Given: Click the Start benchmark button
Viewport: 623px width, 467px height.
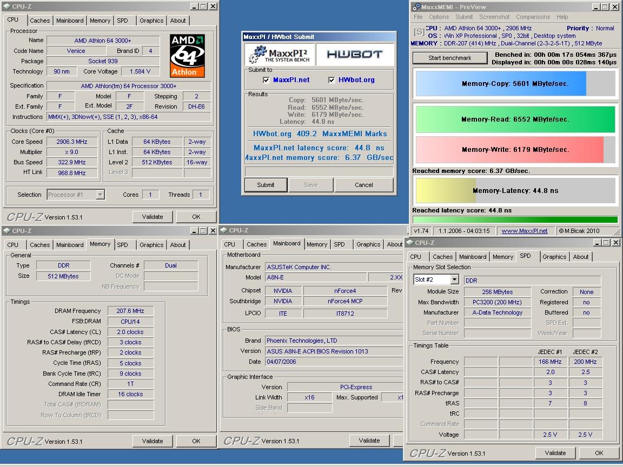Looking at the screenshot, I should click(x=450, y=58).
